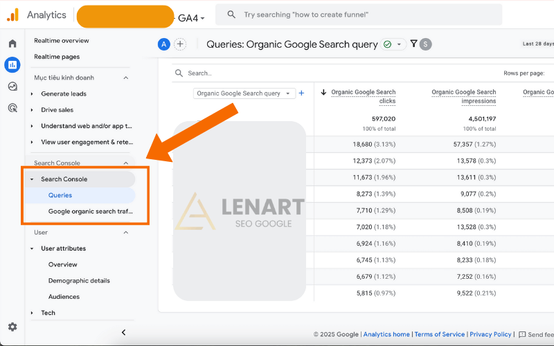Open the Privacy Policy link
Viewport: 554px width, 346px height.
pos(490,334)
